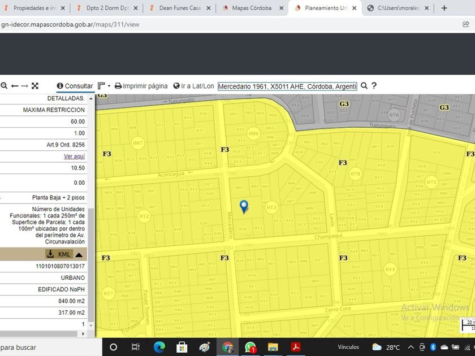Click Imprimir página print button
Viewport: 475px width, 356px height.
tap(141, 86)
